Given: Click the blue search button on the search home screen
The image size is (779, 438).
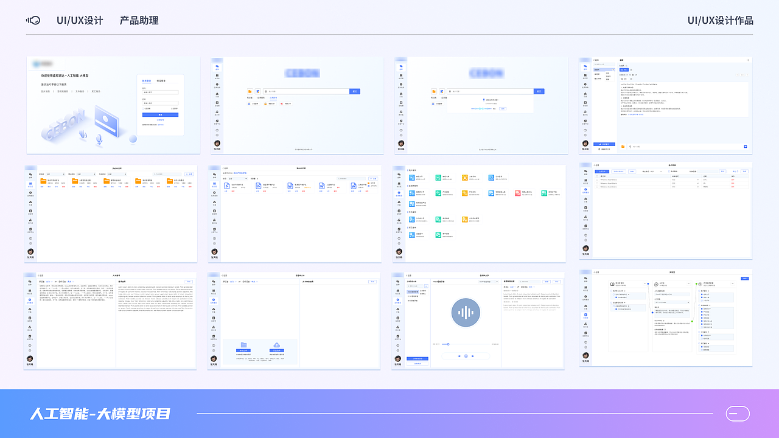Looking at the screenshot, I should [355, 91].
